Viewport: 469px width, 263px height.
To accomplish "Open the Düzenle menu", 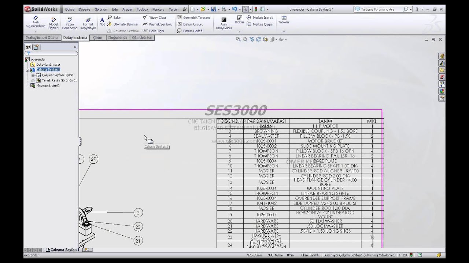I will point(84,9).
